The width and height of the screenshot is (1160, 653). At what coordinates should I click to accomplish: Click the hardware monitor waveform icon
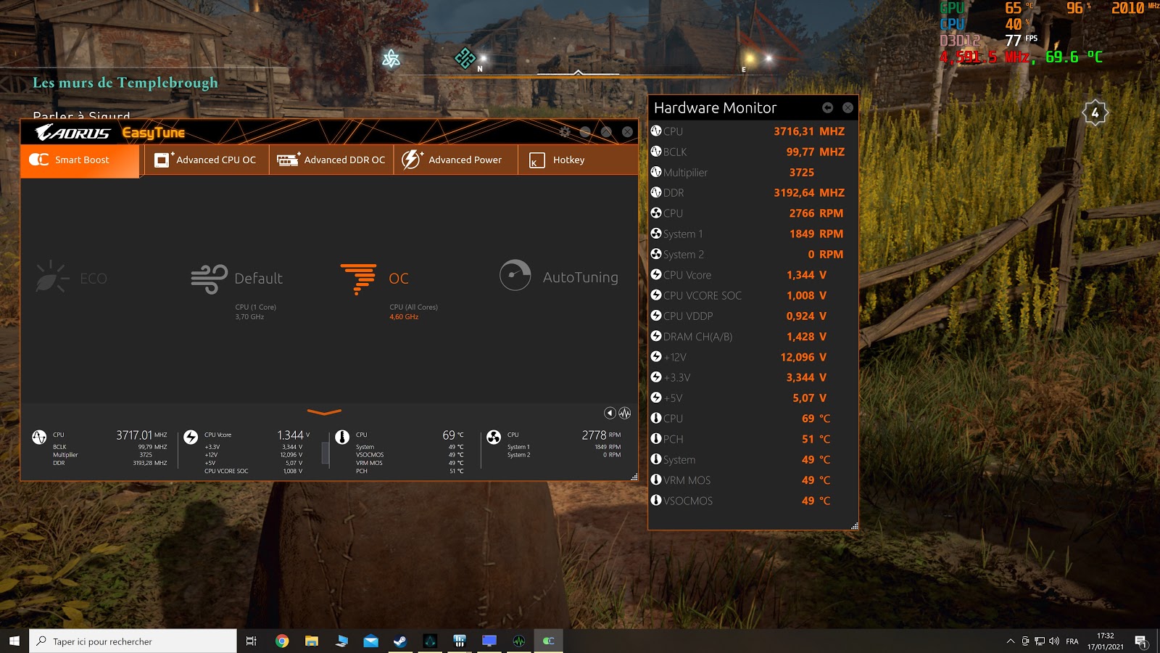click(x=625, y=413)
